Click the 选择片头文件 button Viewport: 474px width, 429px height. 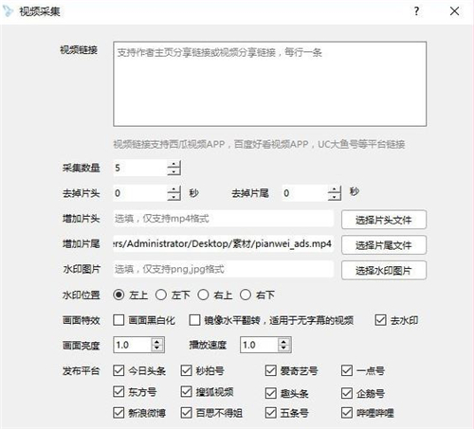click(384, 220)
